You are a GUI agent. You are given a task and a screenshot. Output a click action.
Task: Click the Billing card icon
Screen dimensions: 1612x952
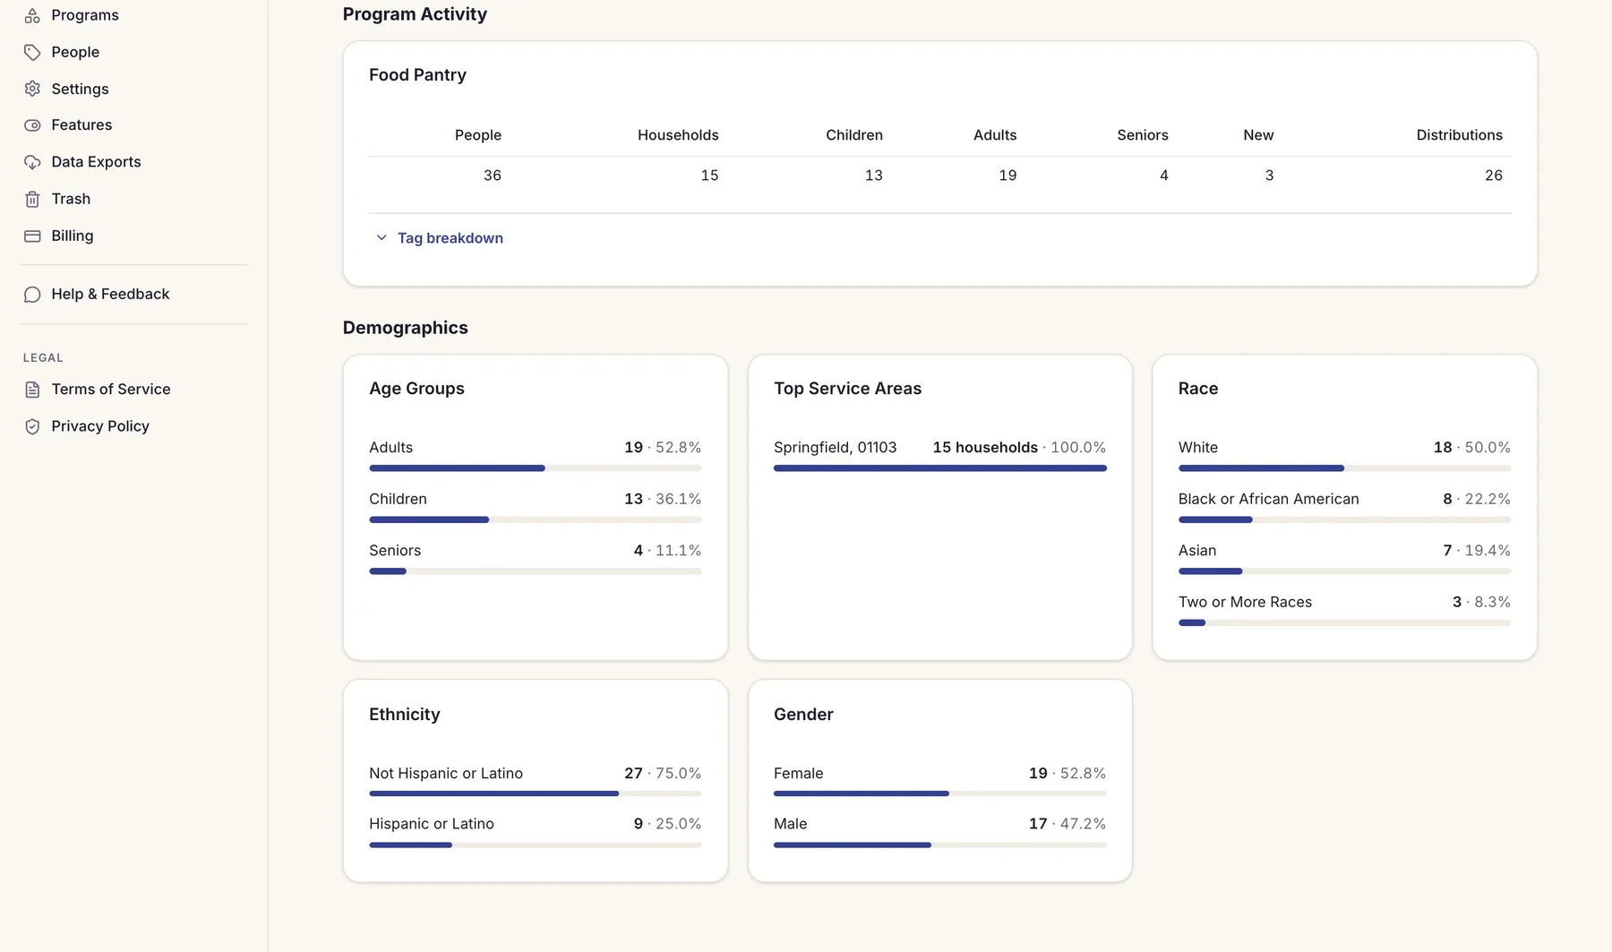[32, 236]
